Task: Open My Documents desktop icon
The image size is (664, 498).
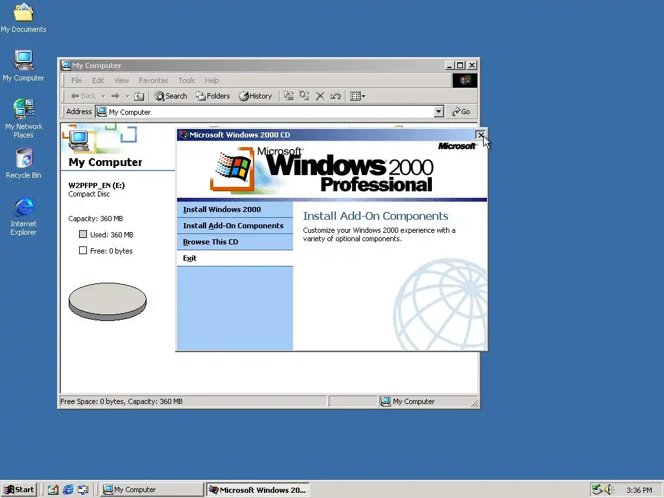Action: [23, 18]
